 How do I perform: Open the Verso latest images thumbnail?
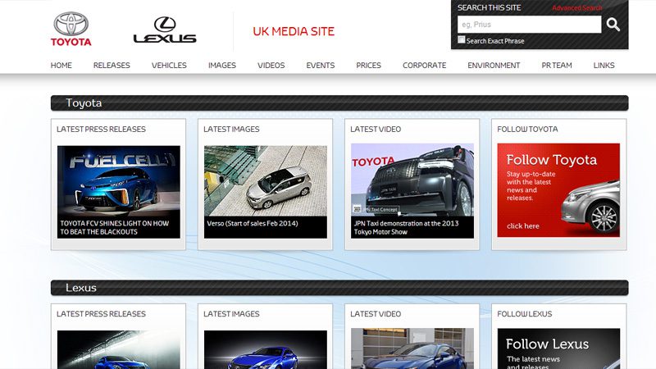266,180
